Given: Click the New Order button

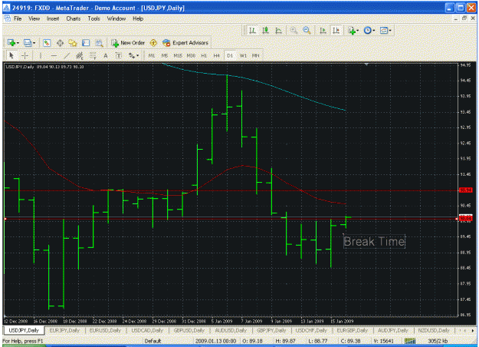Looking at the screenshot, I should pyautogui.click(x=128, y=43).
